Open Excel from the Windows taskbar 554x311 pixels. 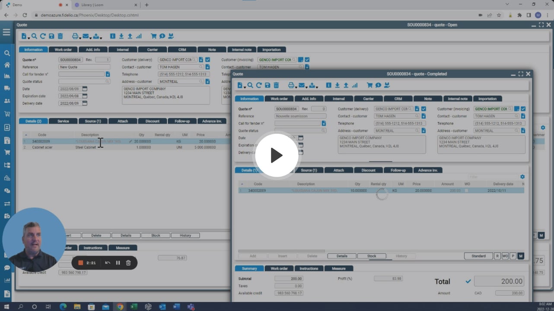click(134, 307)
